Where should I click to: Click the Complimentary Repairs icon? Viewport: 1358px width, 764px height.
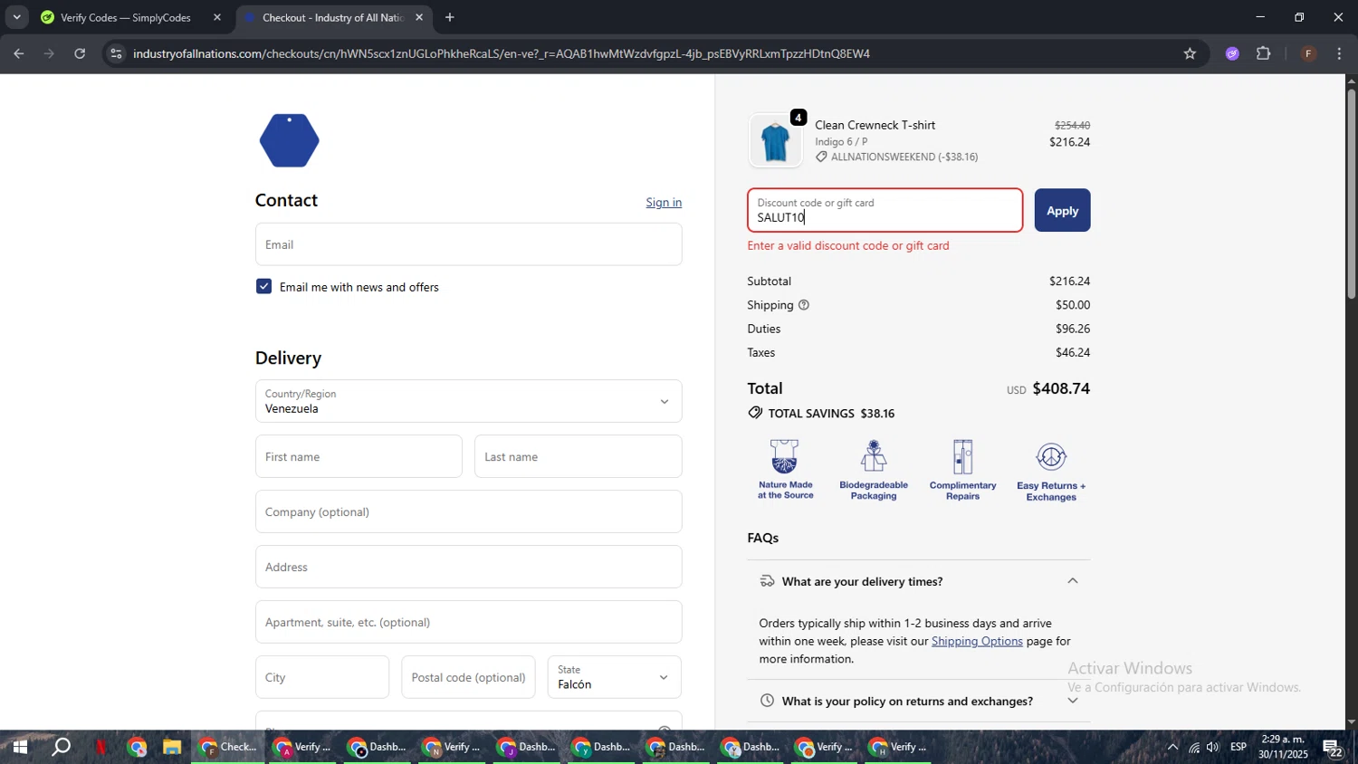(x=962, y=470)
